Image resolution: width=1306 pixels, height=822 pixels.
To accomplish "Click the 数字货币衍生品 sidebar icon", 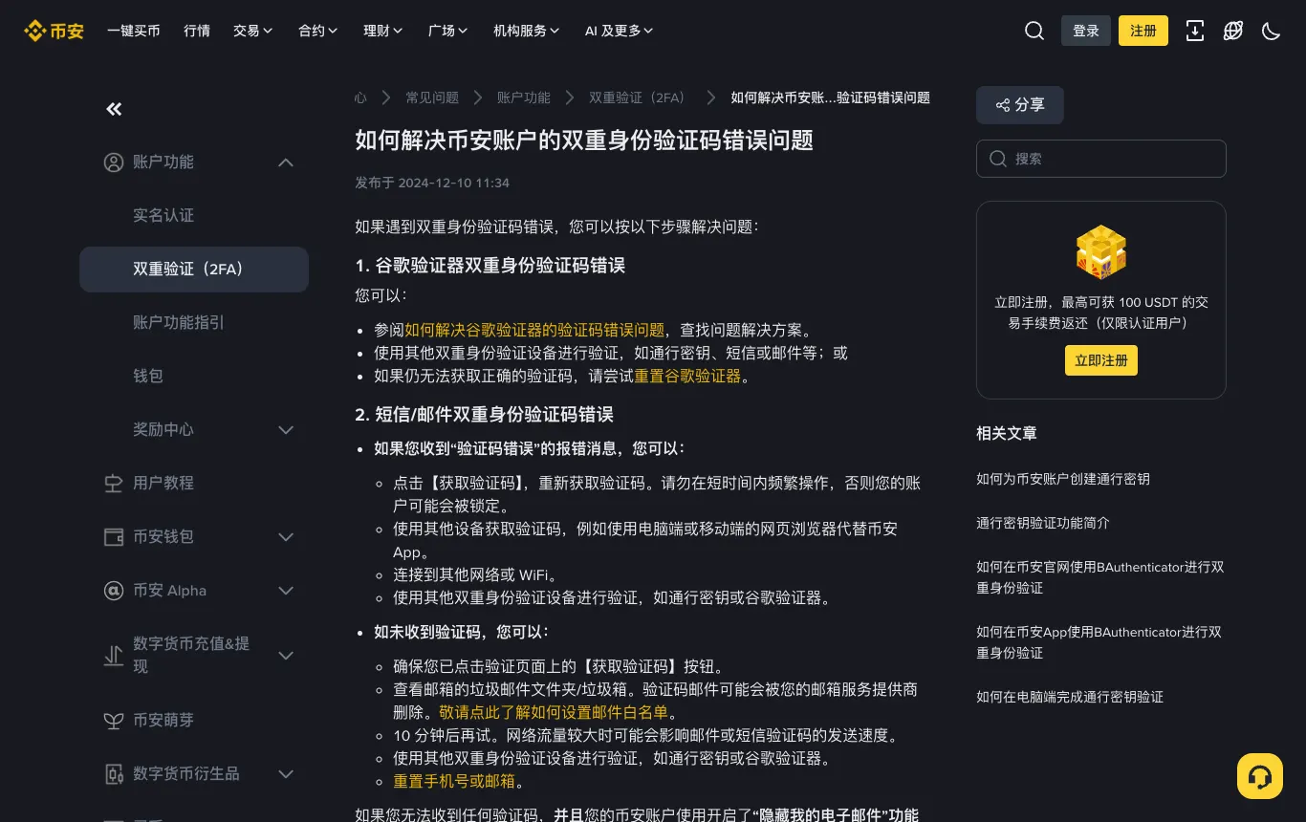I will click(114, 774).
